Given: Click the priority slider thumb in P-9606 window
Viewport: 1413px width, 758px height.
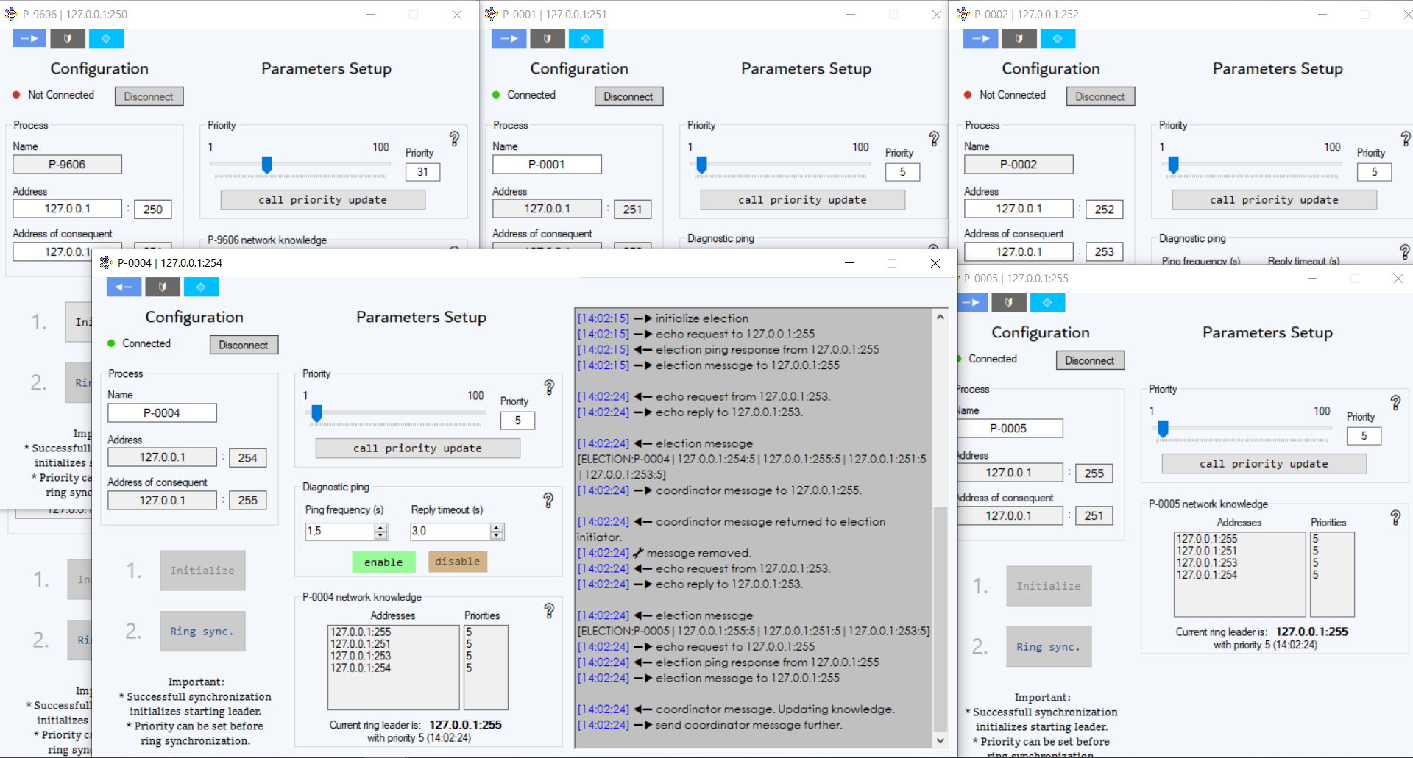Looking at the screenshot, I should click(x=267, y=165).
